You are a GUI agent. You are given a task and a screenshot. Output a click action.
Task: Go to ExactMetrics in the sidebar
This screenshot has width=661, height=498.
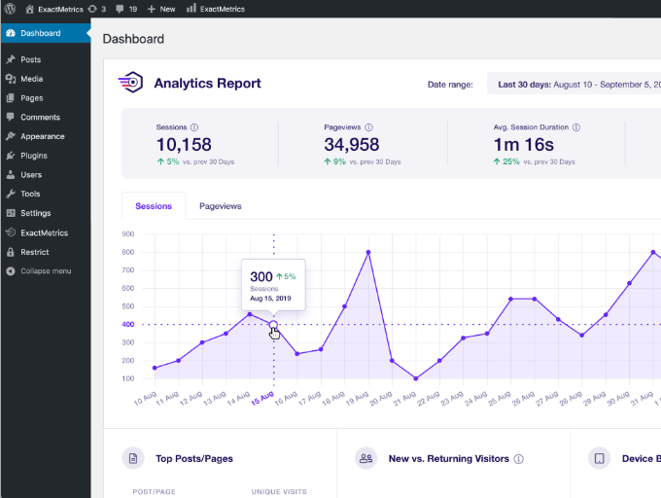pyautogui.click(x=44, y=233)
